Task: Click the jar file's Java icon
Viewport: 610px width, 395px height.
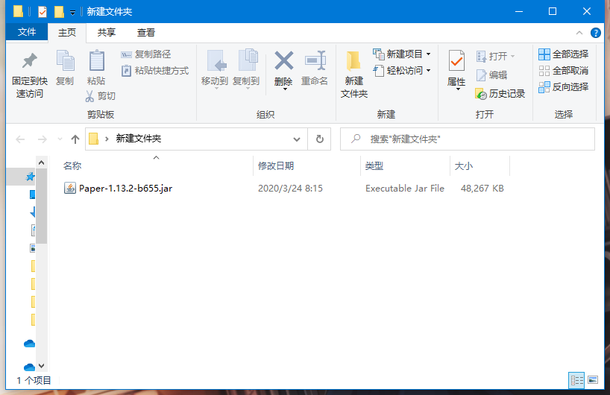Action: [70, 188]
